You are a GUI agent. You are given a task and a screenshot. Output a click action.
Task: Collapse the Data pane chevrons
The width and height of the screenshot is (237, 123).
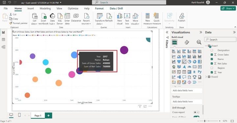[x=234, y=32]
